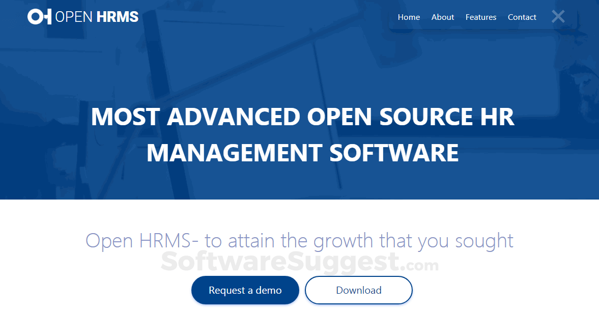Click the Request a demo button
The height and width of the screenshot is (311, 599).
[x=245, y=290]
